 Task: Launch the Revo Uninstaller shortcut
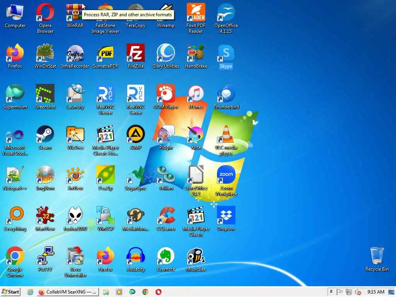pyautogui.click(x=75, y=262)
